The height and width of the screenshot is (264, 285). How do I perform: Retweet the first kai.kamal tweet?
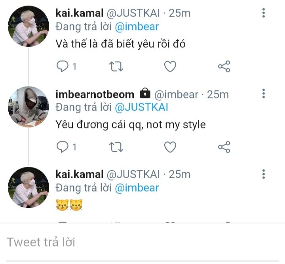click(116, 67)
